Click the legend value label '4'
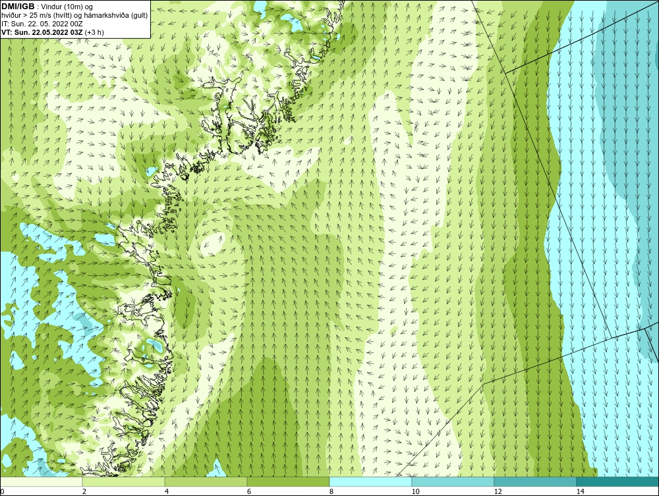The width and height of the screenshot is (659, 496). [x=167, y=492]
